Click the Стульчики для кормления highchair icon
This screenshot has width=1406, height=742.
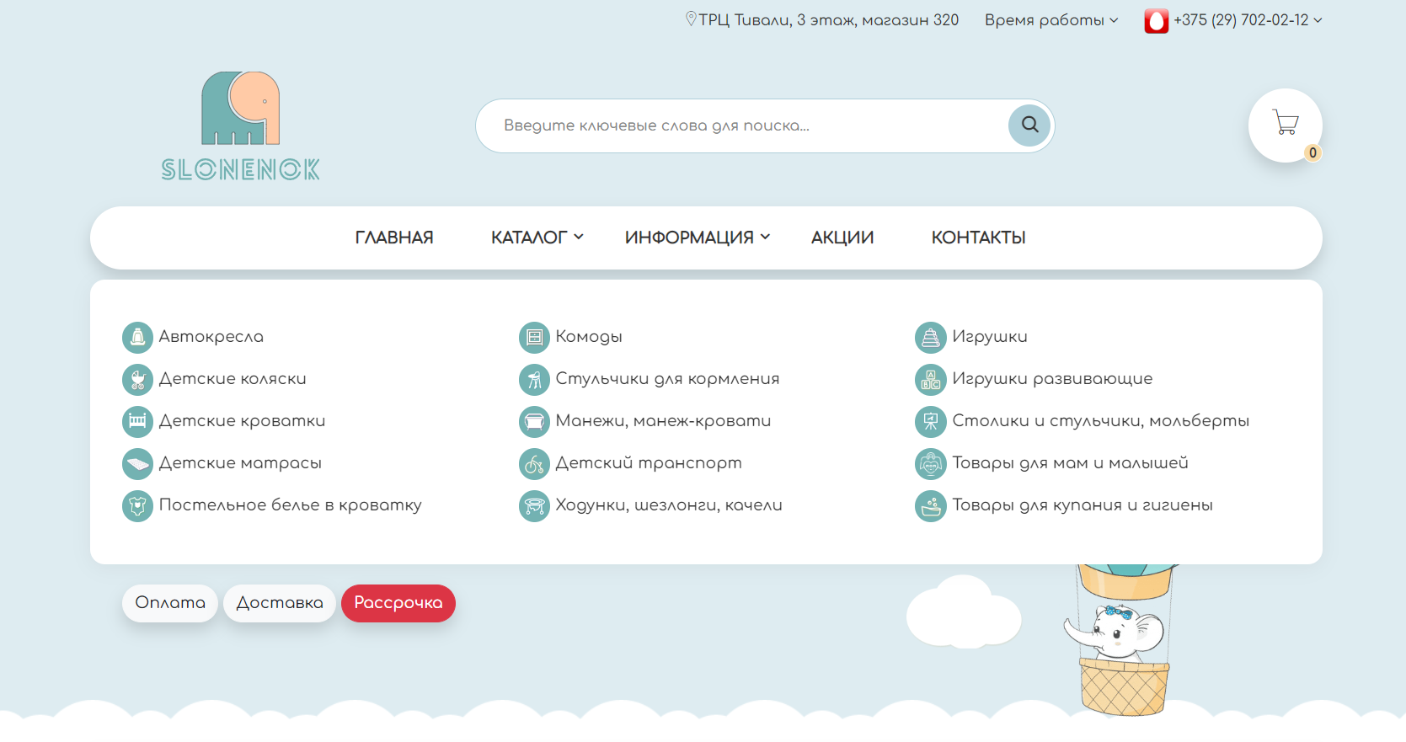pos(534,380)
